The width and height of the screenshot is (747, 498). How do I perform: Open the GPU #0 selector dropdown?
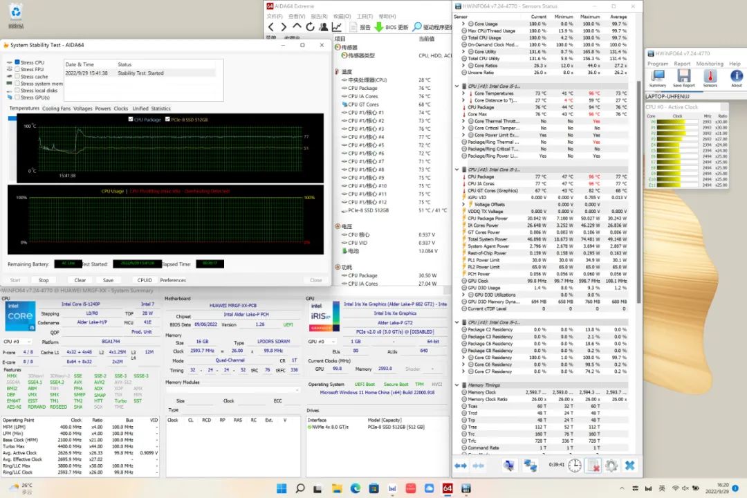point(322,342)
